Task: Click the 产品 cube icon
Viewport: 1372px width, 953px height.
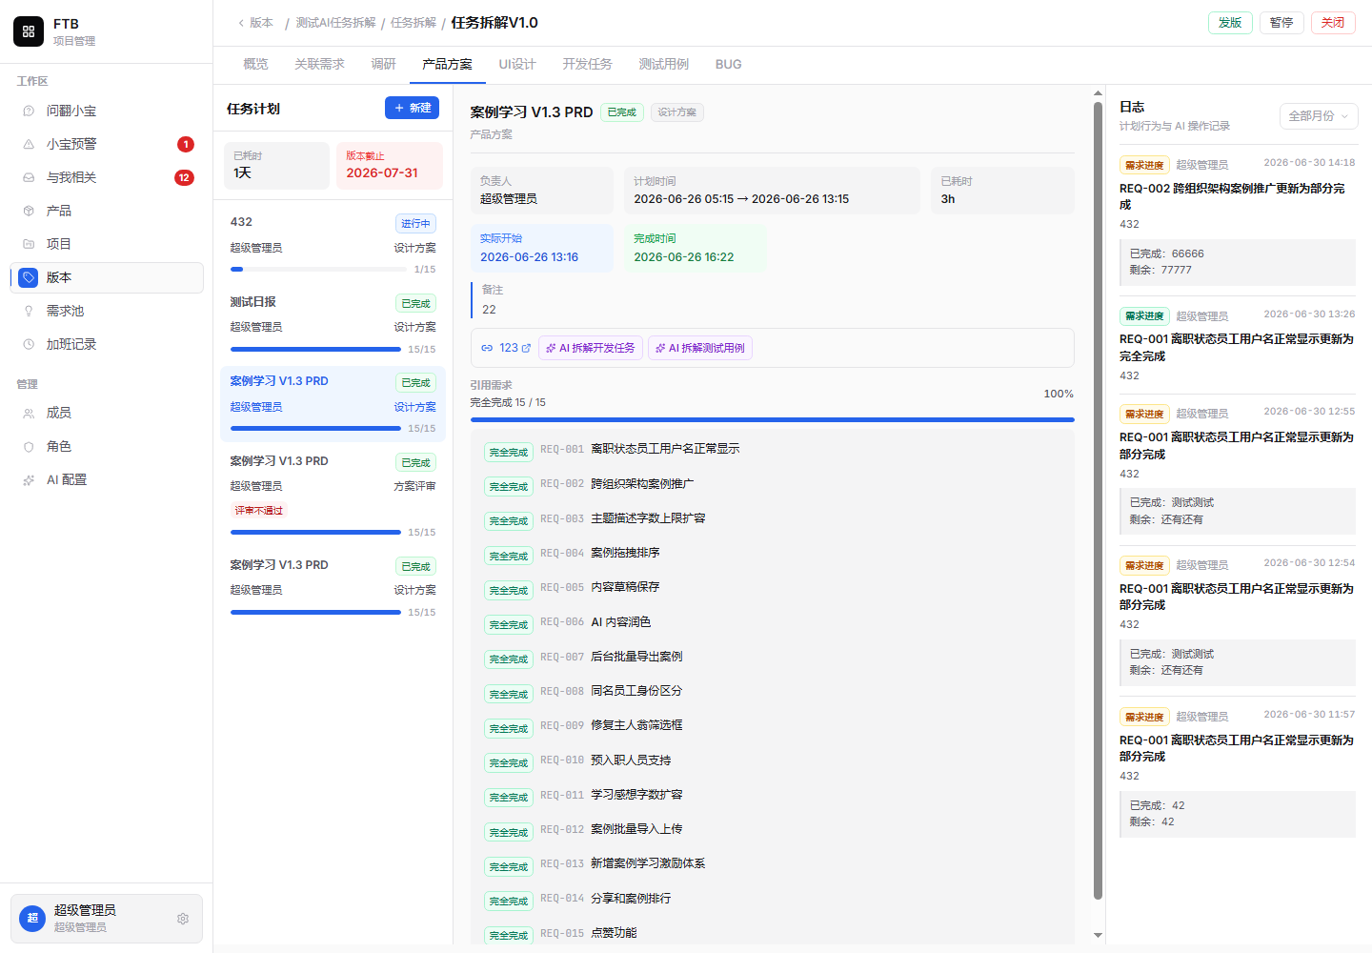Action: pos(29,212)
